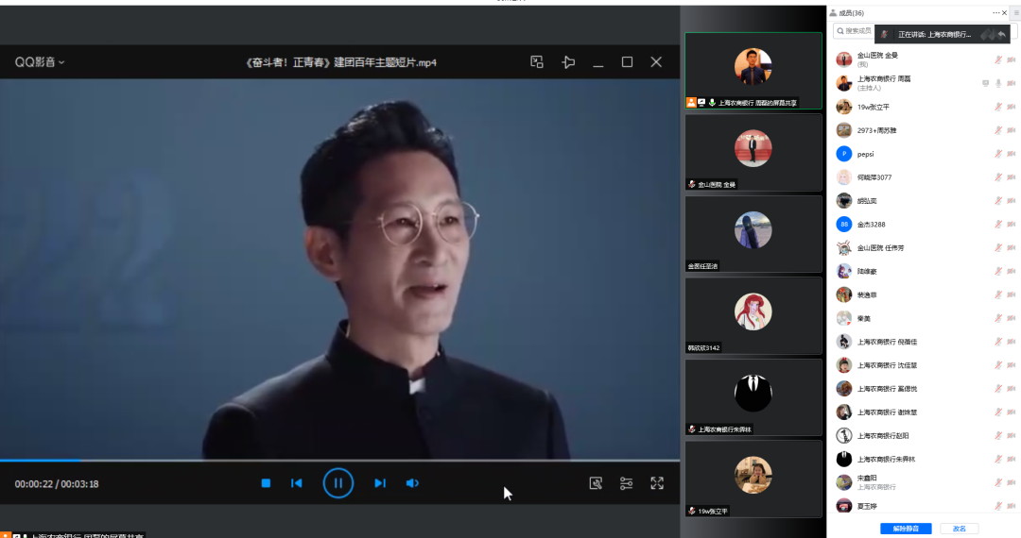Switch QQ影音 to mini-window mode
1021x538 pixels.
(x=537, y=62)
